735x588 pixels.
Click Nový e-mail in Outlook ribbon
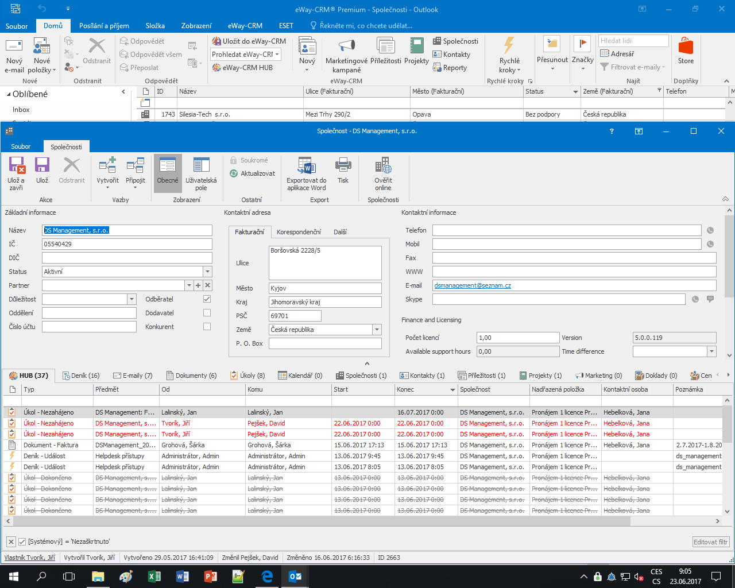click(14, 56)
